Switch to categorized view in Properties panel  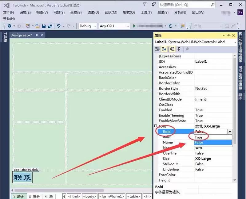click(x=158, y=50)
